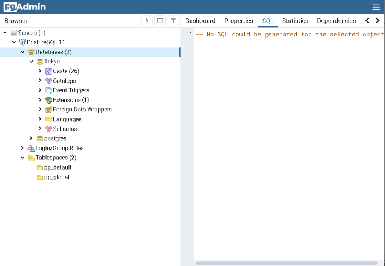Open the Statistics tab
Screen dimensions: 385x266
(295, 21)
